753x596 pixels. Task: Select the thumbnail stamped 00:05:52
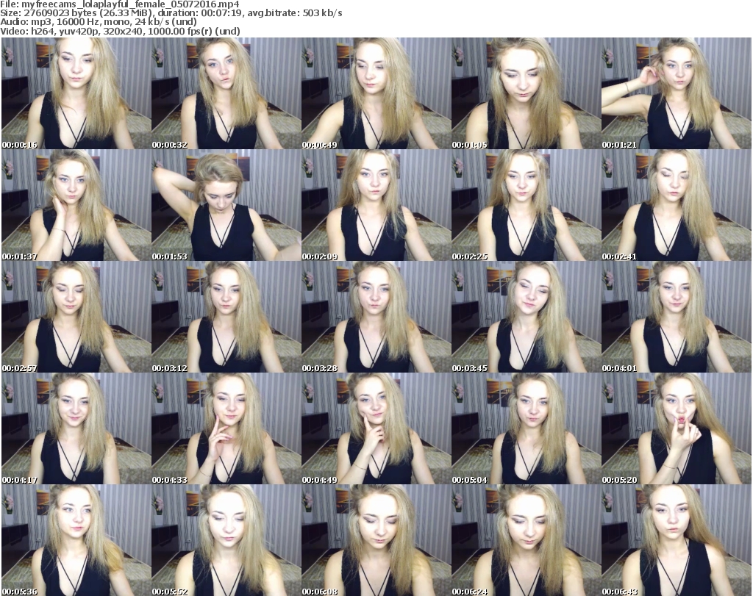226,540
